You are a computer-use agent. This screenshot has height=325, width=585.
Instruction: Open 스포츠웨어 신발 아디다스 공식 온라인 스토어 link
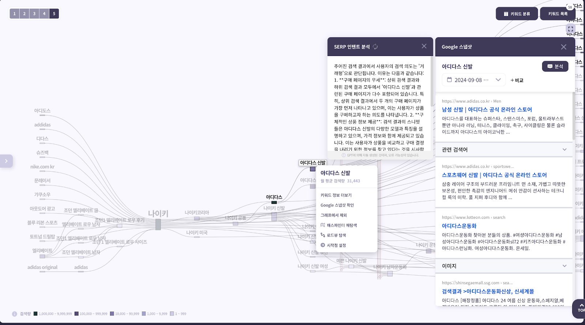tap(494, 175)
